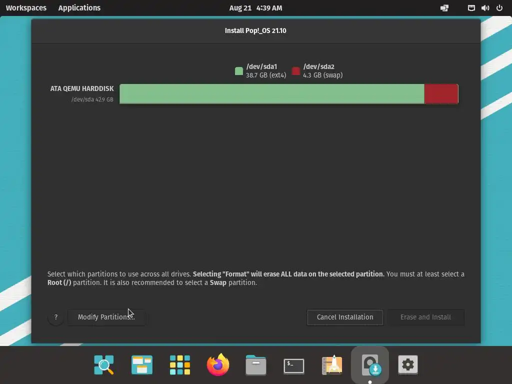Screen dimensions: 512x384
Task: Click the red /dev/sda2 legend swatch
Action: point(296,71)
